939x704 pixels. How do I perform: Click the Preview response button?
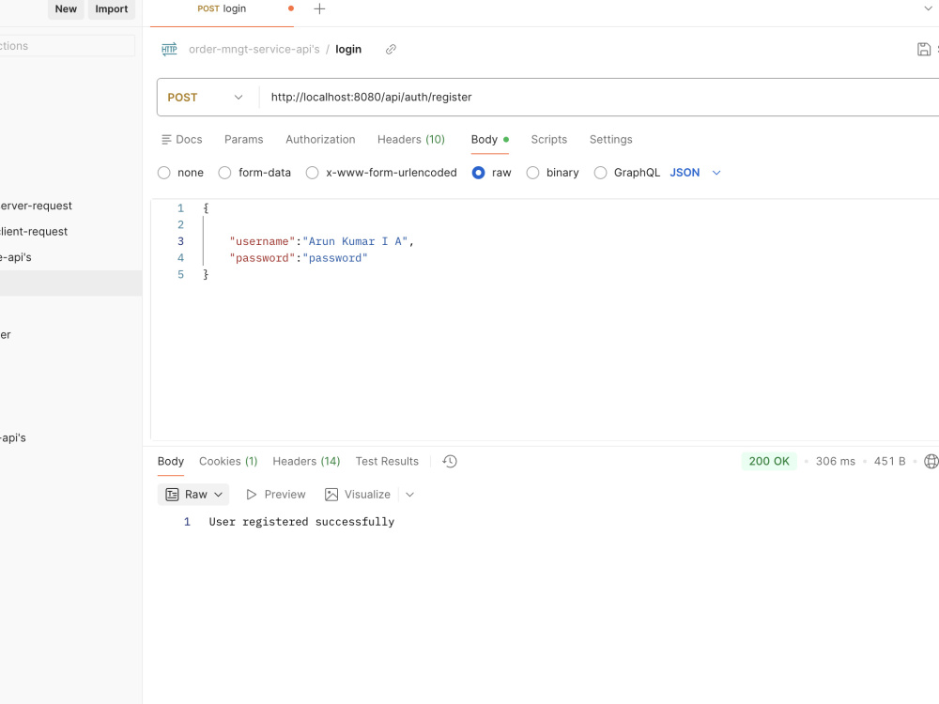[x=275, y=495]
